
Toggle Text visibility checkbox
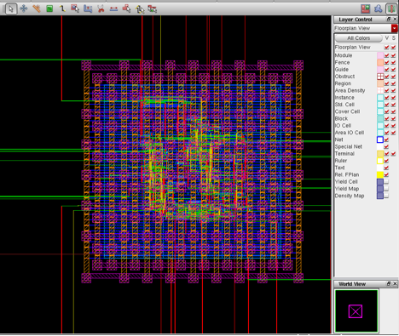click(x=386, y=168)
